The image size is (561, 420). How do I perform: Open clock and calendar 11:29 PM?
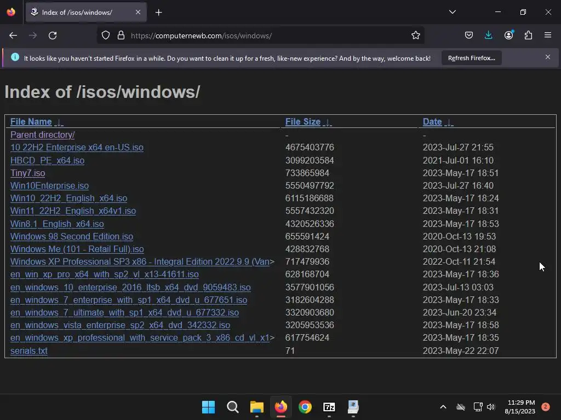pos(520,407)
